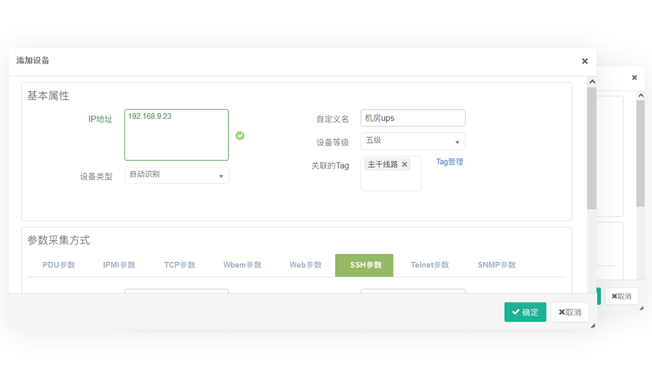This screenshot has width=652, height=377.
Task: Switch to the TCP参数 tab
Action: 180,265
